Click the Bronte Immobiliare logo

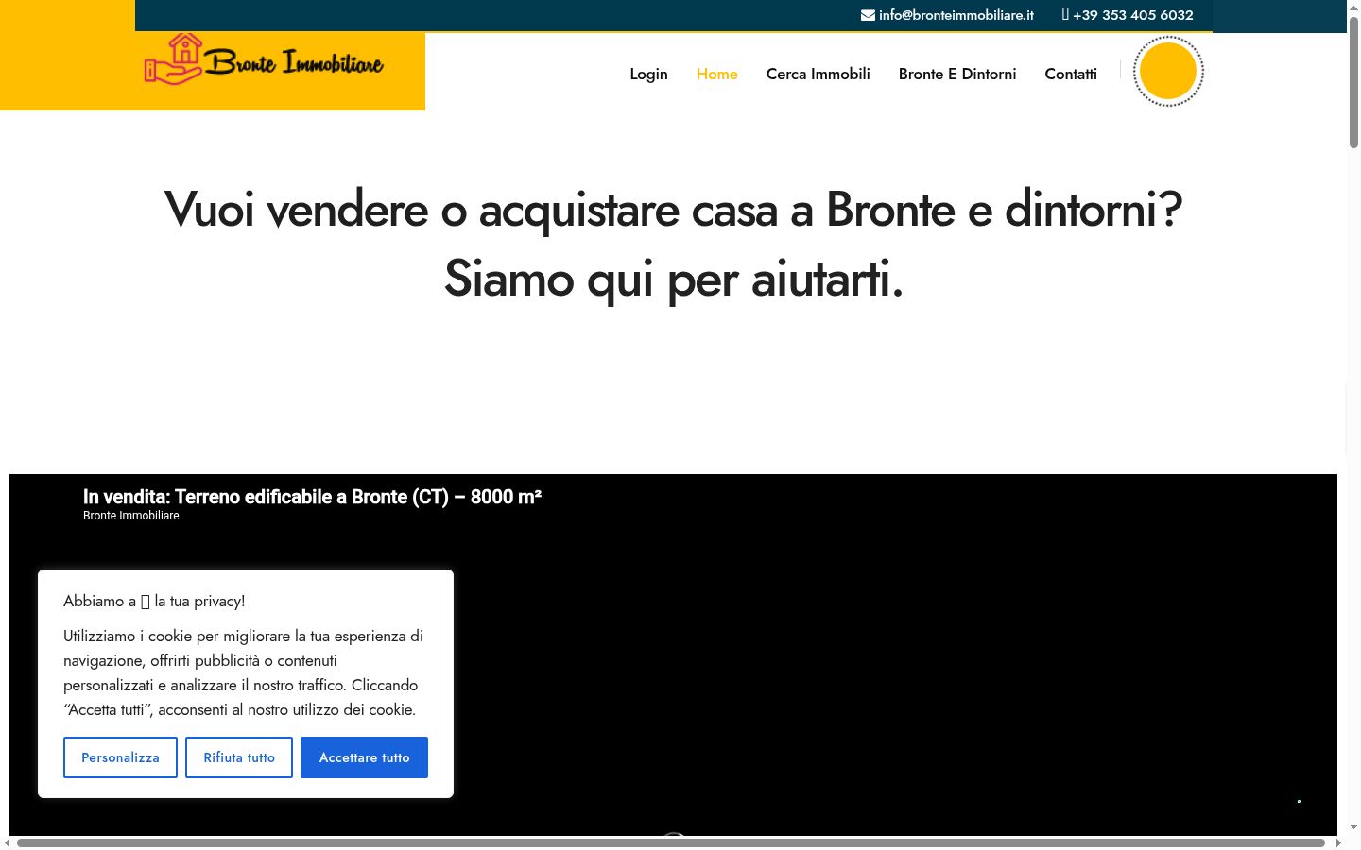coord(264,59)
